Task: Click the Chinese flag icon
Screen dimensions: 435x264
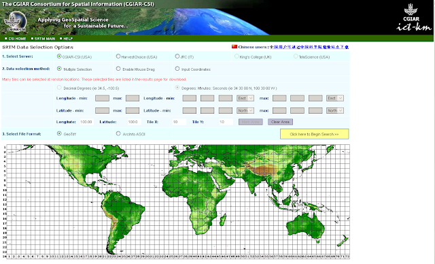Action: pos(234,47)
